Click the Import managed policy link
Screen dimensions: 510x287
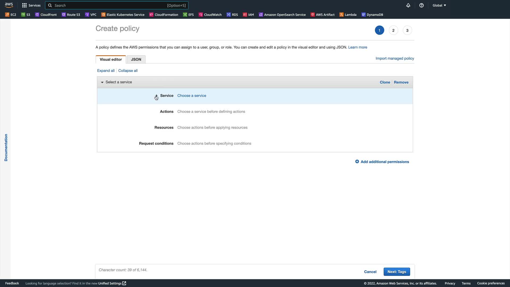[395, 58]
